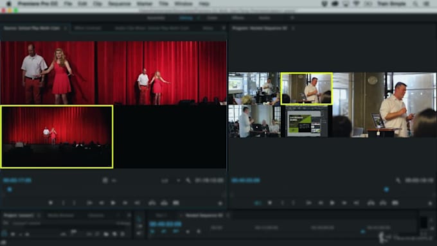The width and height of the screenshot is (437, 246).
Task: Step back one frame in Source monitor
Action: click(x=102, y=203)
